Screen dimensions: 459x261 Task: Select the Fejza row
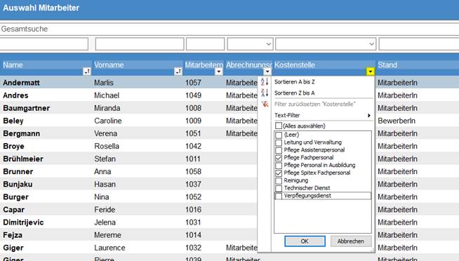pos(129,235)
